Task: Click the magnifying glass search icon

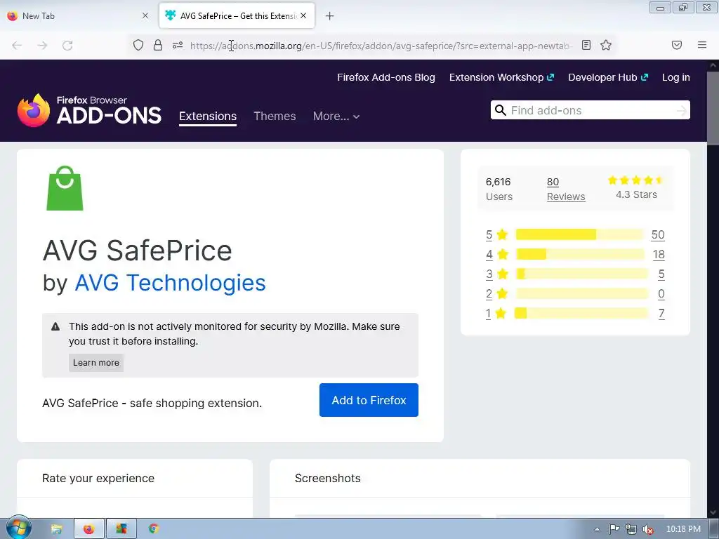Action: [501, 110]
